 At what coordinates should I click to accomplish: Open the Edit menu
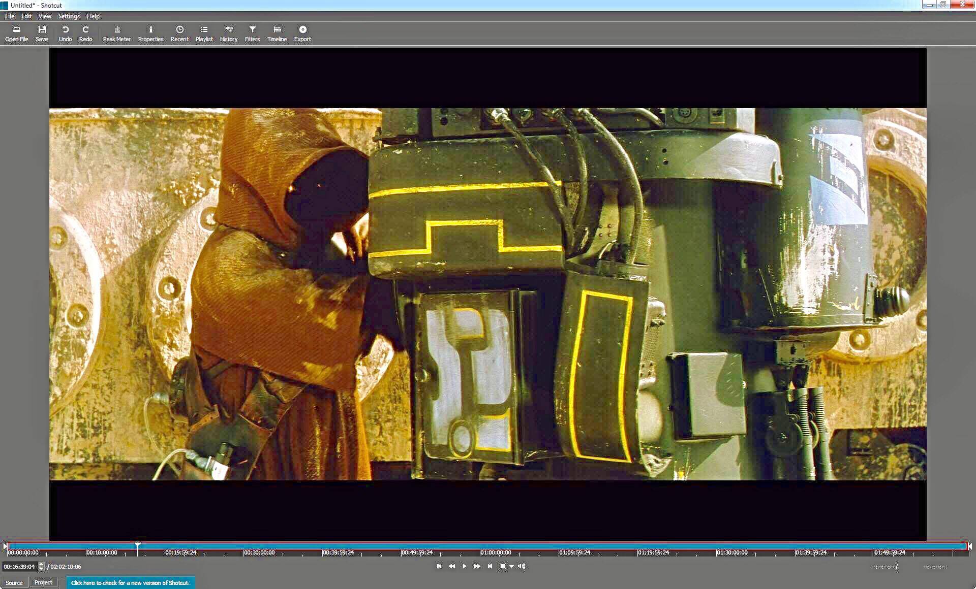tap(26, 16)
